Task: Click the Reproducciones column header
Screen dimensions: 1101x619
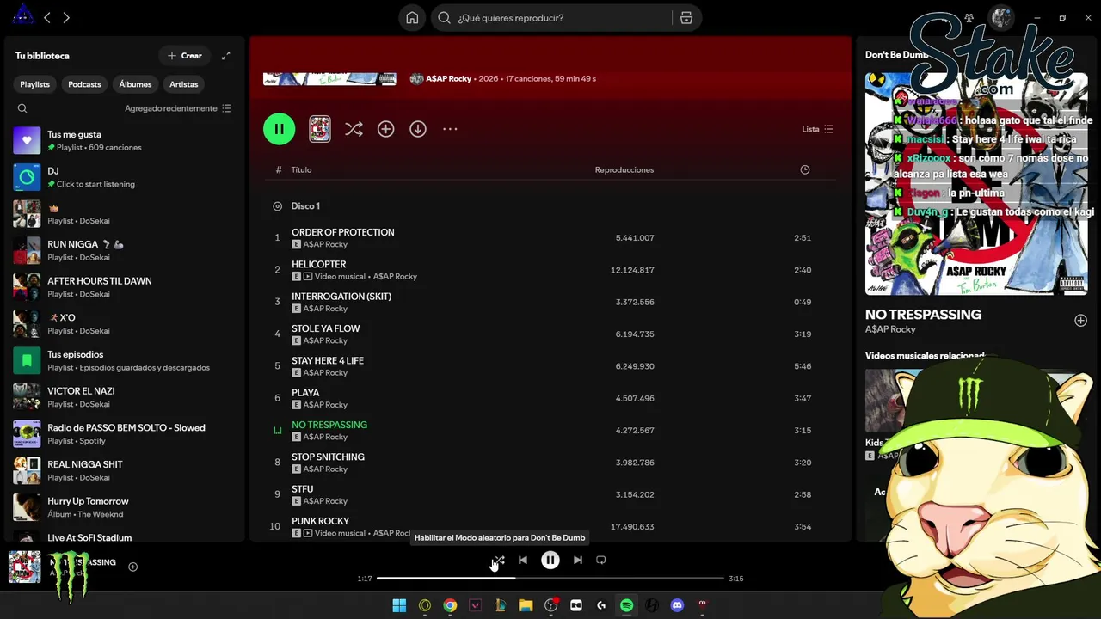Action: [624, 169]
